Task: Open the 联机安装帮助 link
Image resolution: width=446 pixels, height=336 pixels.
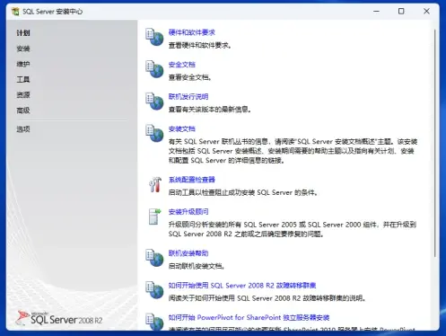Action: pyautogui.click(x=188, y=253)
